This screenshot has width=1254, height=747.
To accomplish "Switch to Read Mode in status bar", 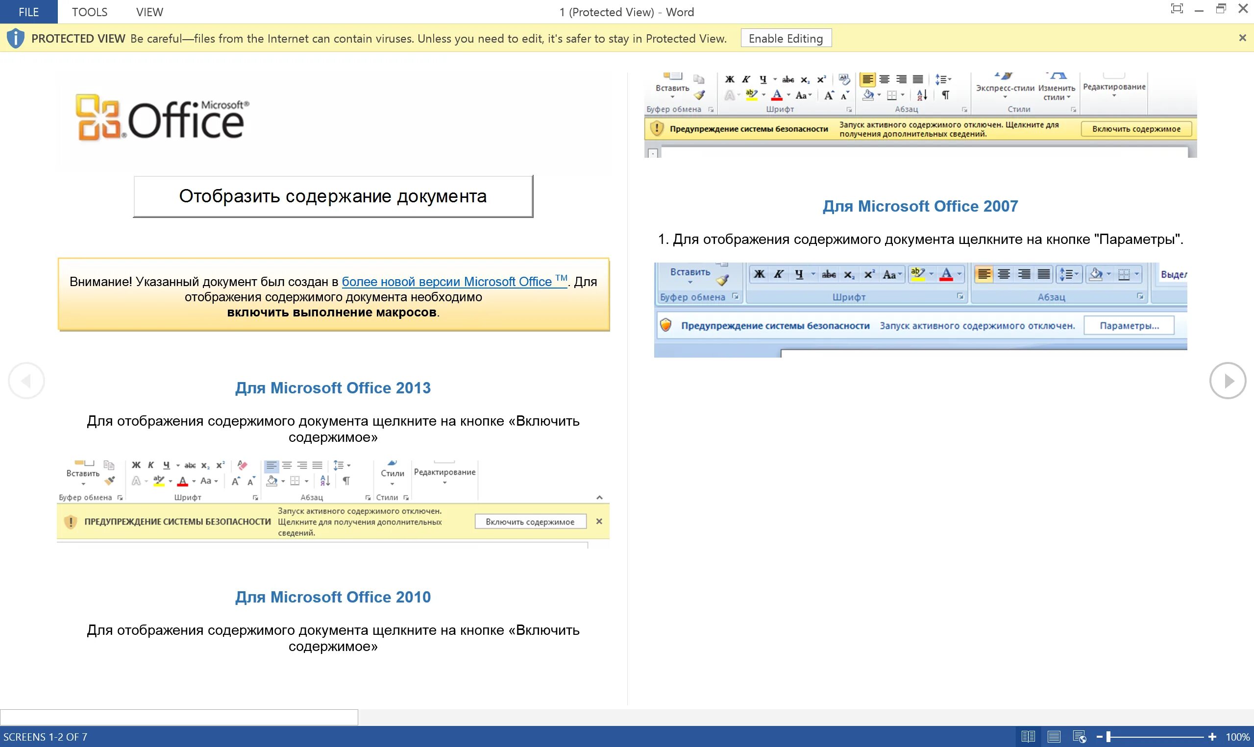I will (x=1028, y=737).
